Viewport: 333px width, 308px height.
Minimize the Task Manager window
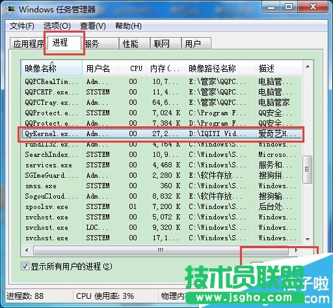[x=271, y=7]
